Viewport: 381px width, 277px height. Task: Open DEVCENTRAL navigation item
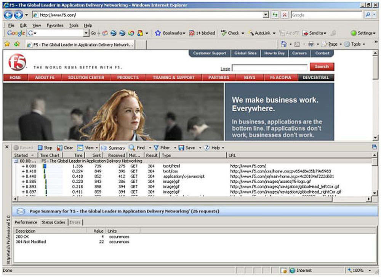click(315, 77)
